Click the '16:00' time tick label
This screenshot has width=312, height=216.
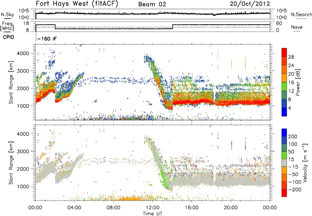(191, 208)
